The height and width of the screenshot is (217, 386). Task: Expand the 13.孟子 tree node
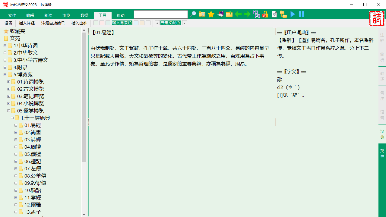pyautogui.click(x=16, y=212)
